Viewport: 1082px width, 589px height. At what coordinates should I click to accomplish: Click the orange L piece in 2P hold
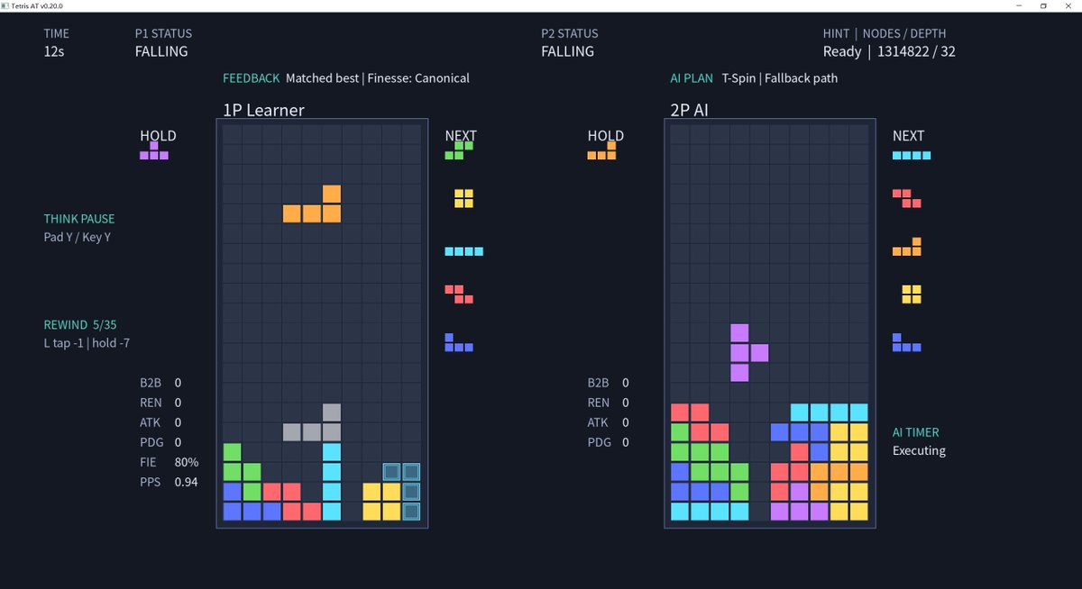[602, 150]
